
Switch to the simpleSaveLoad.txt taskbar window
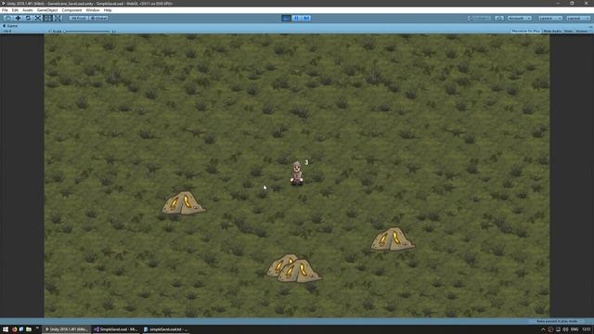[x=166, y=329]
